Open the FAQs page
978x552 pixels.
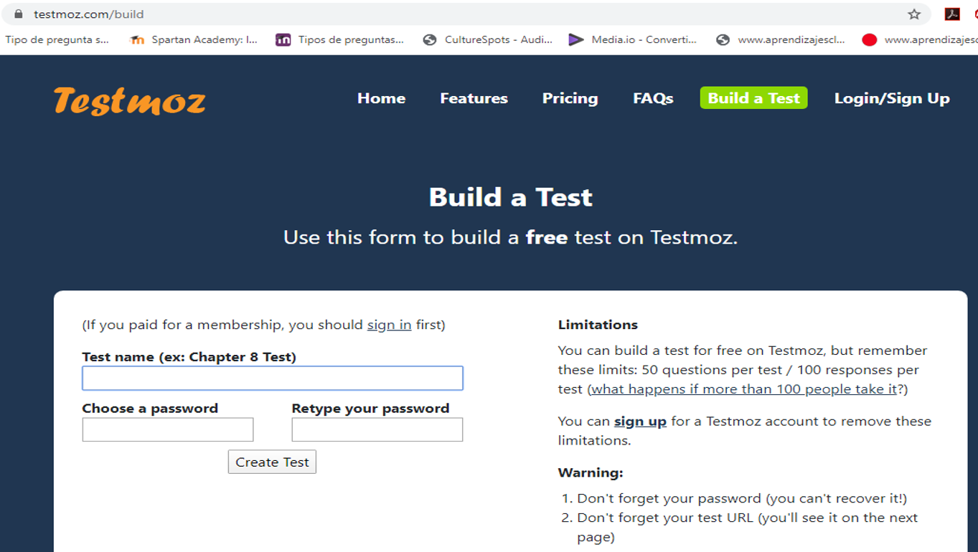point(652,98)
